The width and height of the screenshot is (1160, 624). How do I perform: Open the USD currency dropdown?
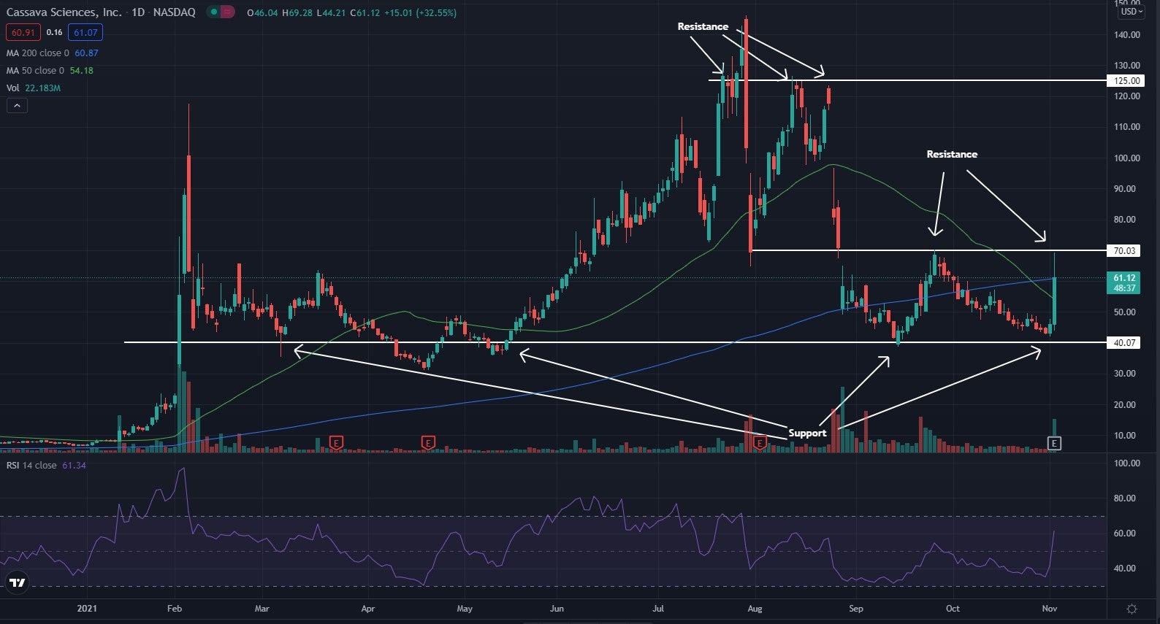point(1131,12)
